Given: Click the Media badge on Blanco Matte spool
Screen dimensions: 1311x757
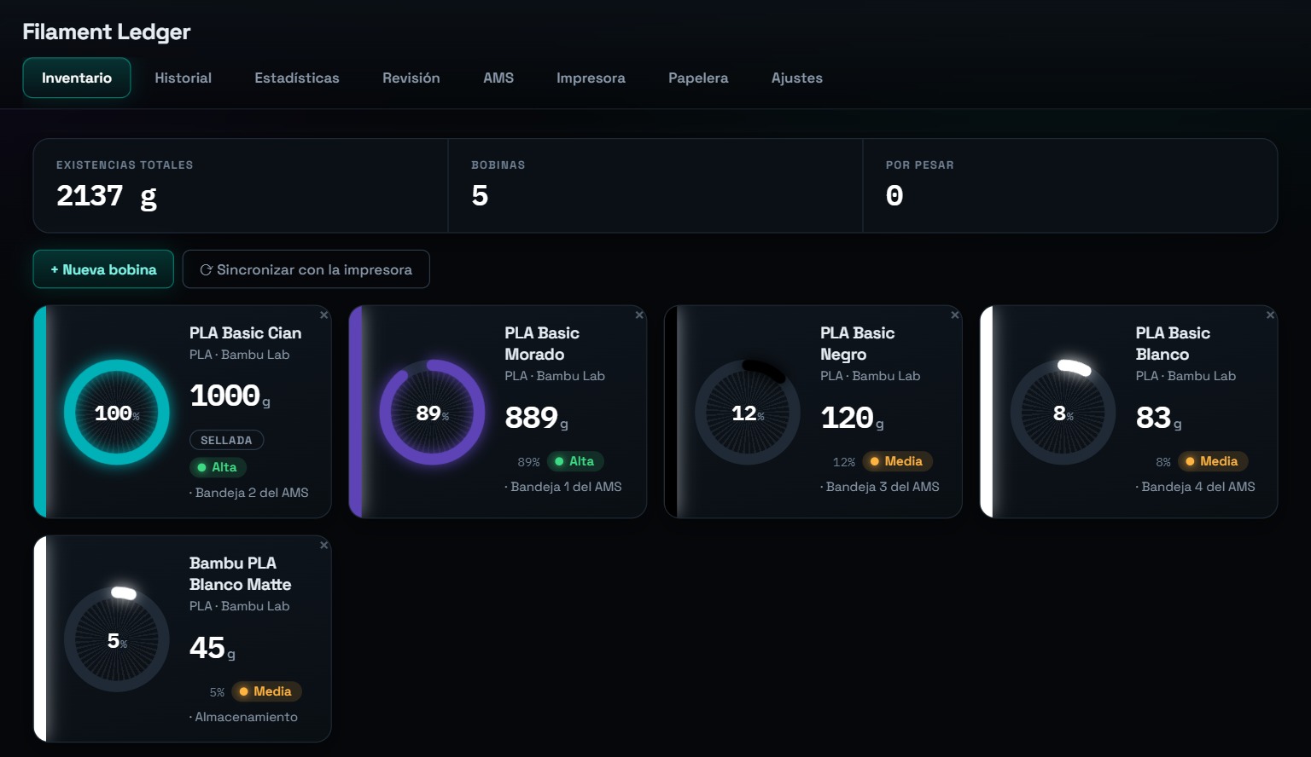Looking at the screenshot, I should click(x=267, y=691).
